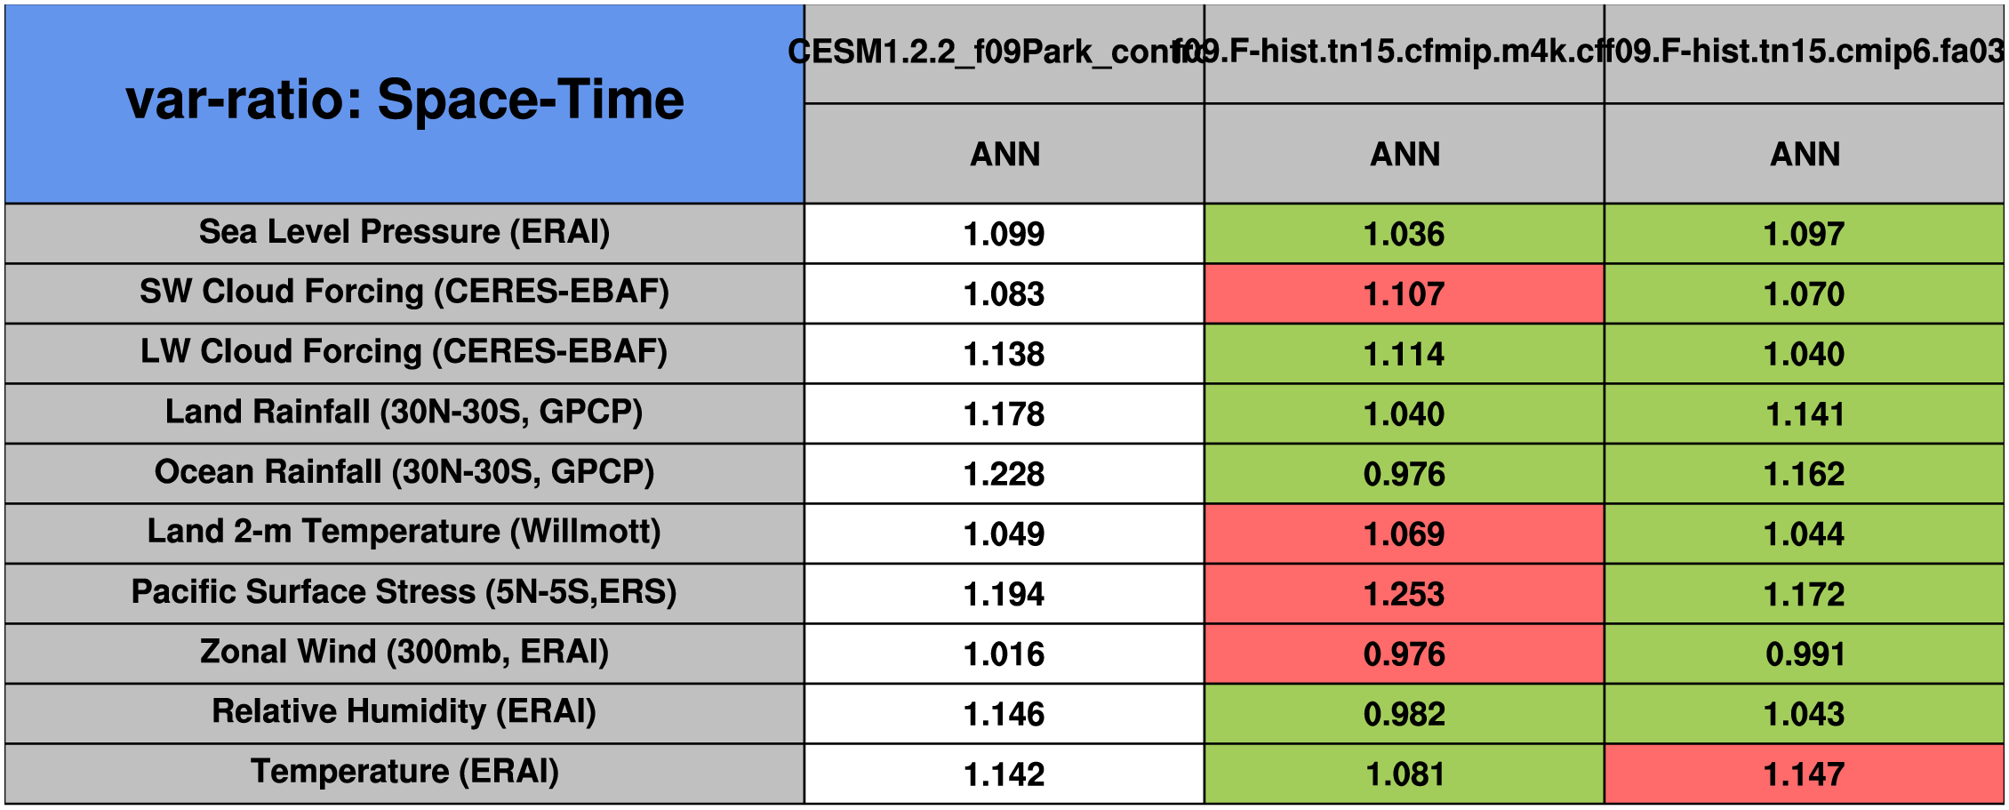2009x810 pixels.
Task: Select the CESM1.2.2_f09Park column header
Action: (x=1004, y=53)
